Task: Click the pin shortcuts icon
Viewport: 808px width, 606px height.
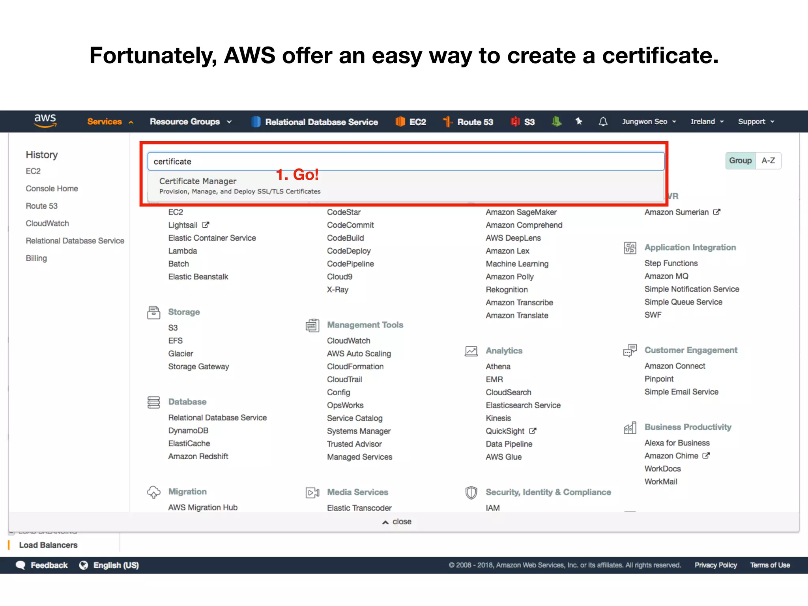Action: (x=579, y=121)
